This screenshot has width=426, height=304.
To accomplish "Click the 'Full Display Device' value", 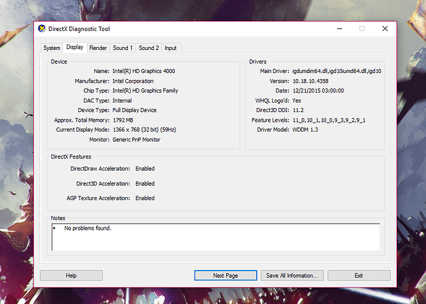I will click(135, 110).
